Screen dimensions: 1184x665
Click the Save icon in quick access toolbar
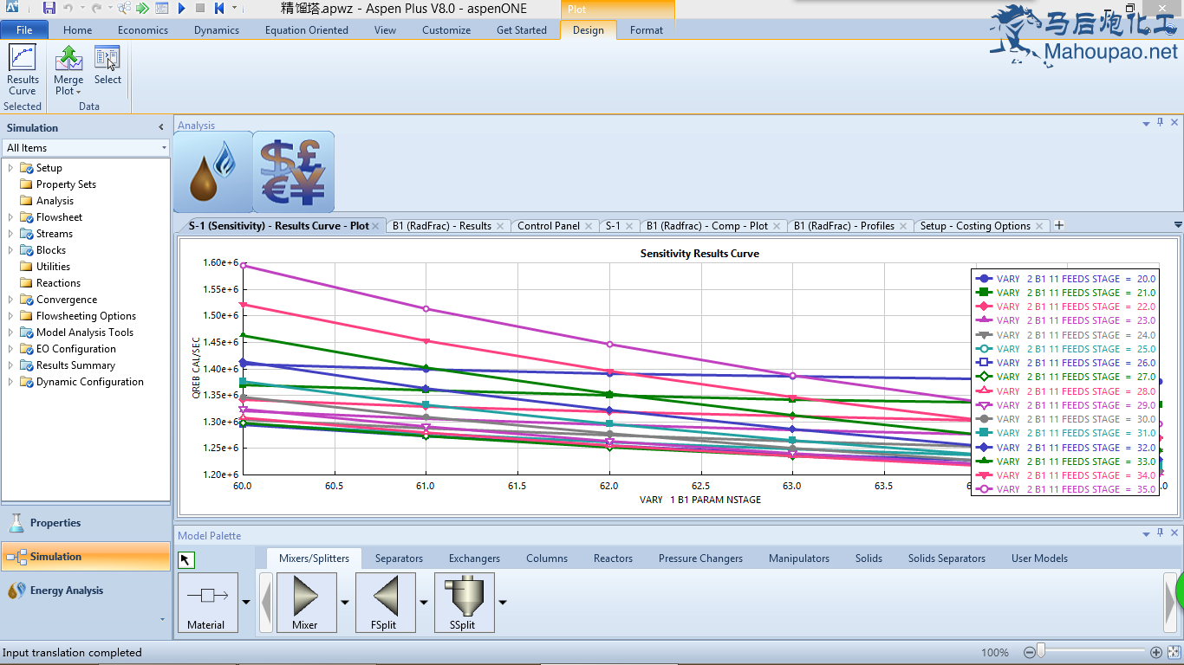coord(49,9)
